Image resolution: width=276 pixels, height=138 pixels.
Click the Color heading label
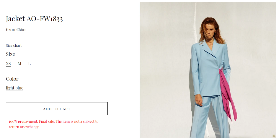coord(12,79)
